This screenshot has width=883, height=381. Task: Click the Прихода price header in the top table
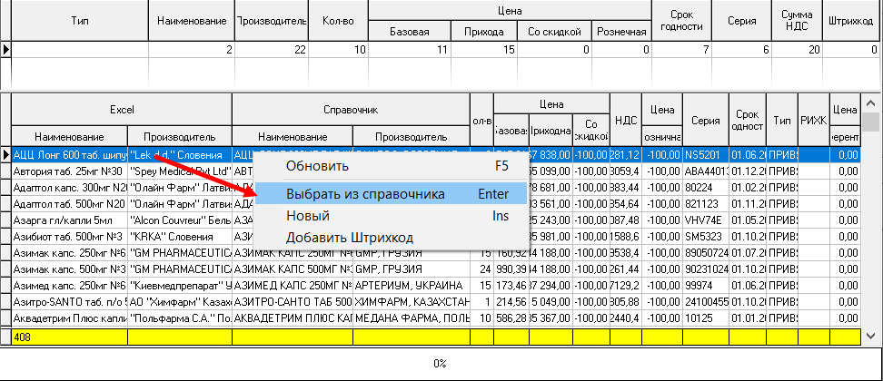click(x=483, y=32)
